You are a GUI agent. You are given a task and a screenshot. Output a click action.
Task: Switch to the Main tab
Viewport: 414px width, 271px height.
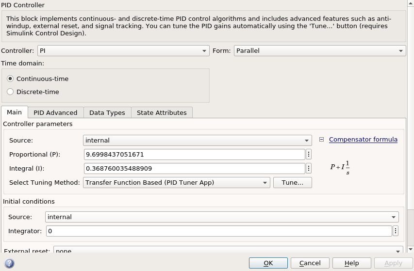[x=14, y=112]
